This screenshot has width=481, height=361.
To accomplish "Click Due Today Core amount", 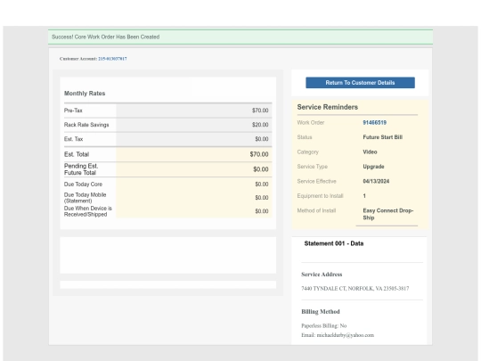I will coord(262,185).
